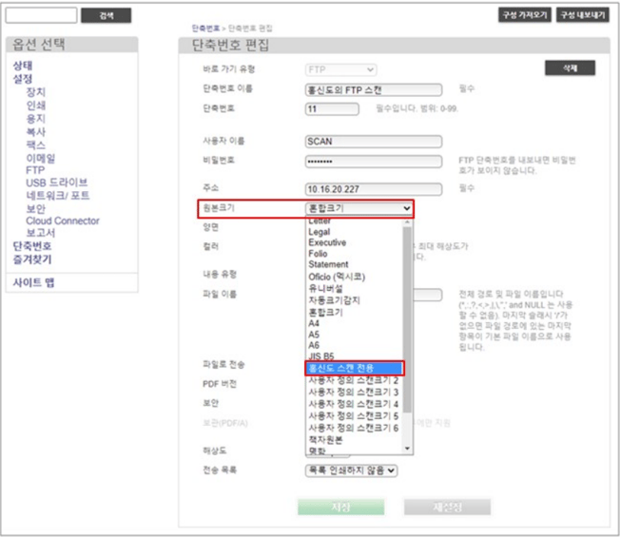Expand the 원본크기 dropdown showing 혼합크기

coord(359,207)
